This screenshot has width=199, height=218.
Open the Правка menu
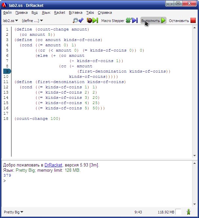tap(22, 12)
